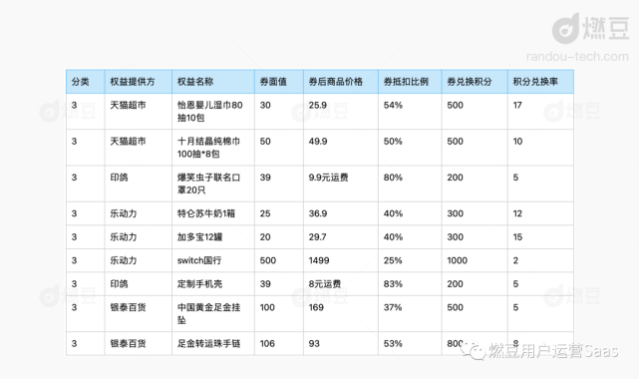This screenshot has width=639, height=379.
Task: Select the switch国行 cell
Action: pos(213,260)
